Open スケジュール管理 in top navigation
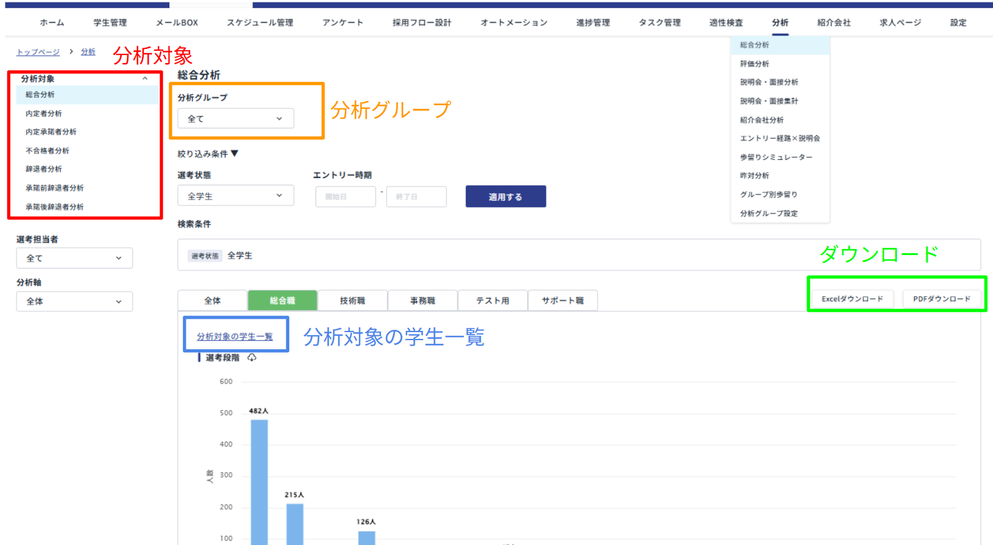This screenshot has height=545, width=993. pos(260,23)
